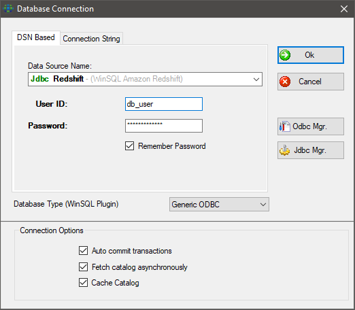
Task: Click the User ID input field
Action: (x=164, y=104)
